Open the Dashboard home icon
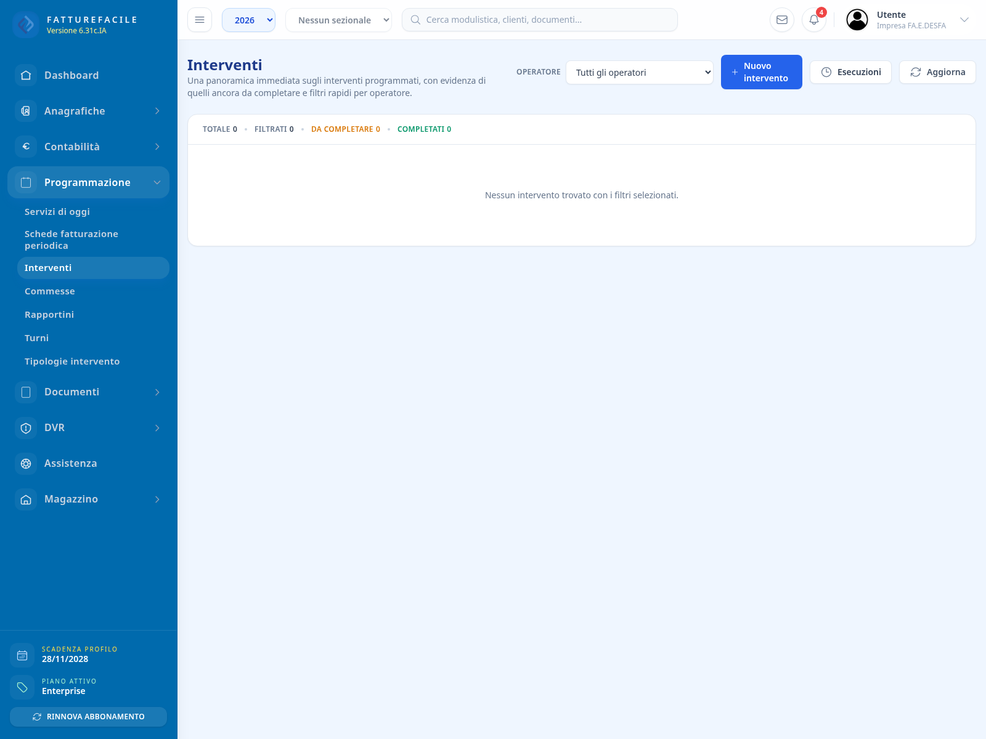The image size is (986, 739). pos(26,75)
